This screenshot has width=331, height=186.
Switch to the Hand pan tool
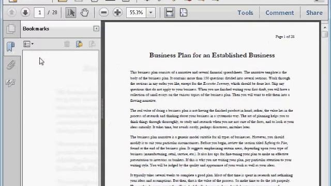click(84, 12)
